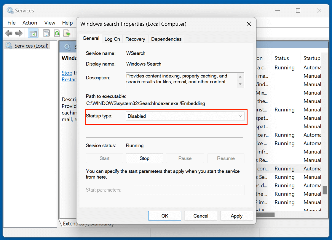The width and height of the screenshot is (332, 240).
Task: Click the Services gear icon in the title bar
Action: [x=9, y=10]
